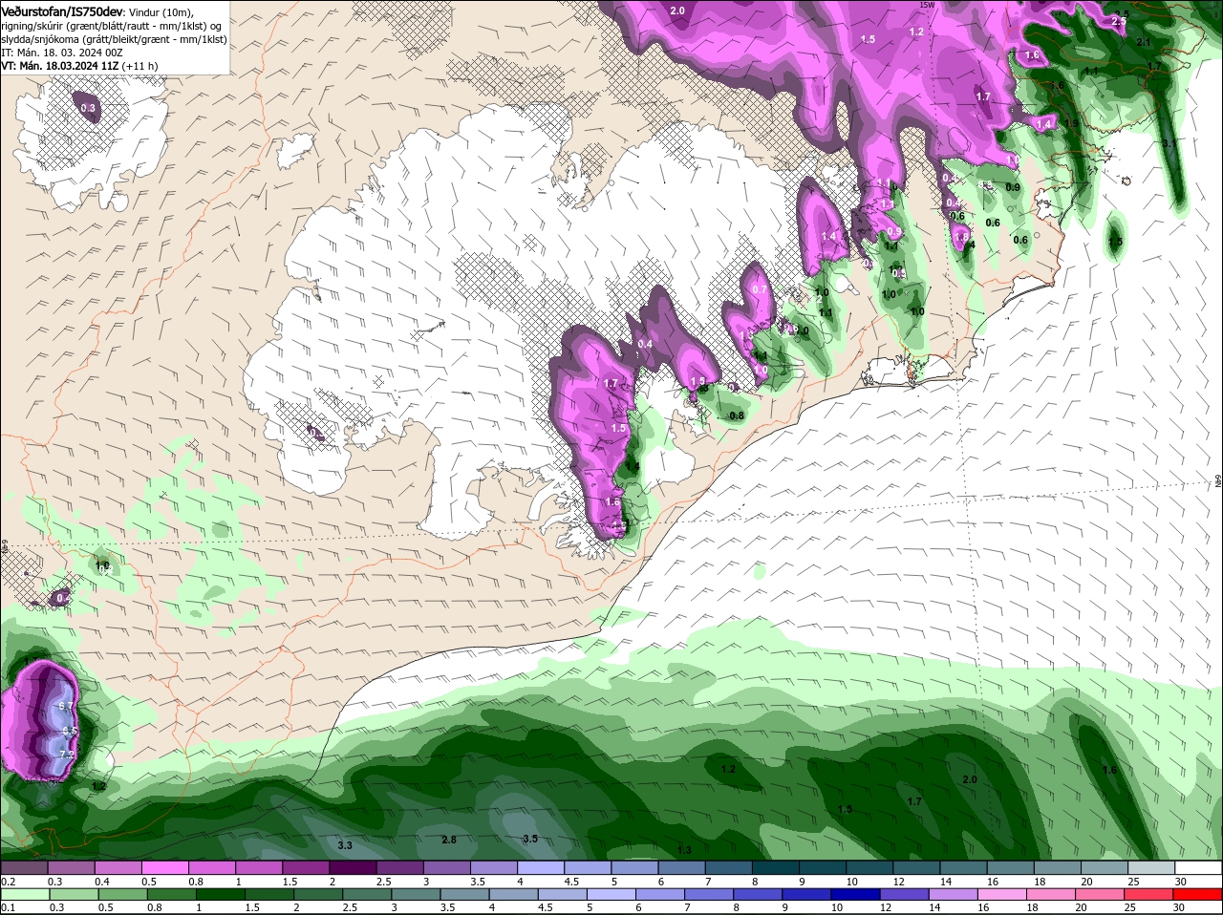Click the '(+11 h)' forecast offset text
The width and height of the screenshot is (1223, 915).
click(x=139, y=66)
